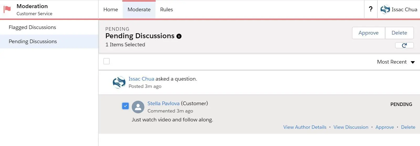Open Stella Pavlova's profile link

(163, 103)
